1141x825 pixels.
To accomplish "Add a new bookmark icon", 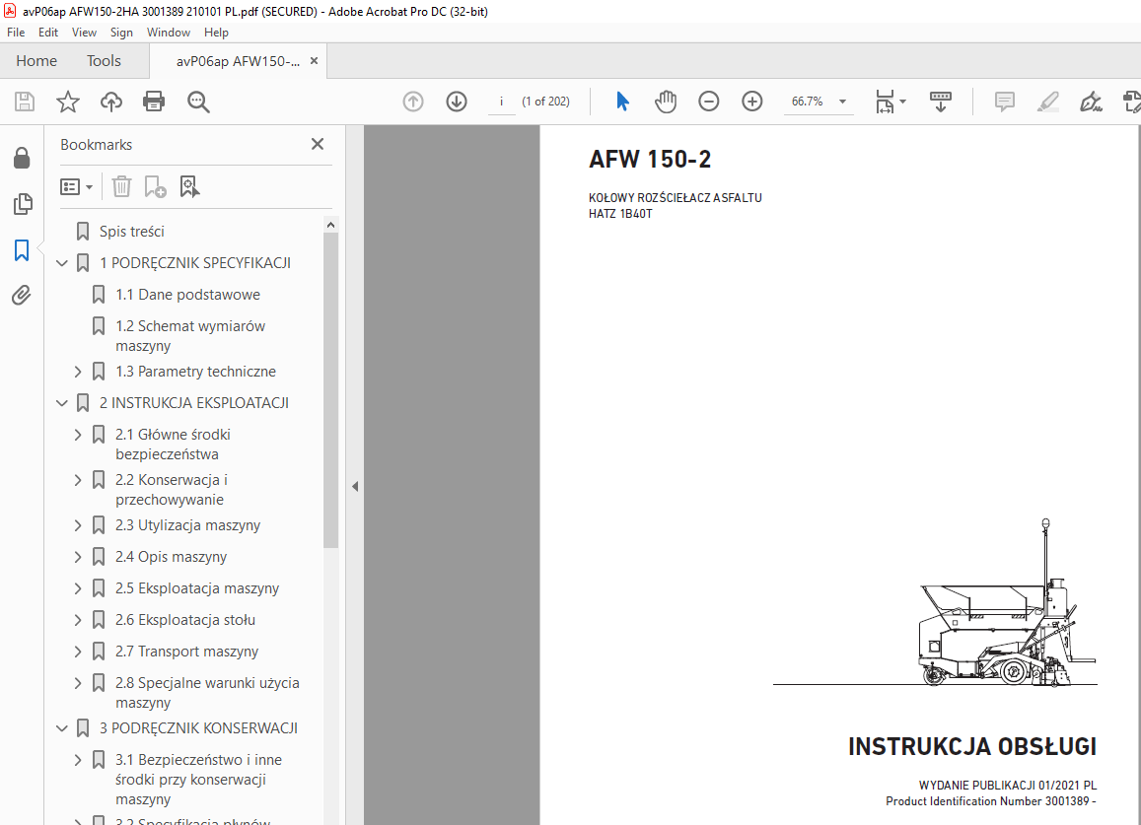I will 155,187.
